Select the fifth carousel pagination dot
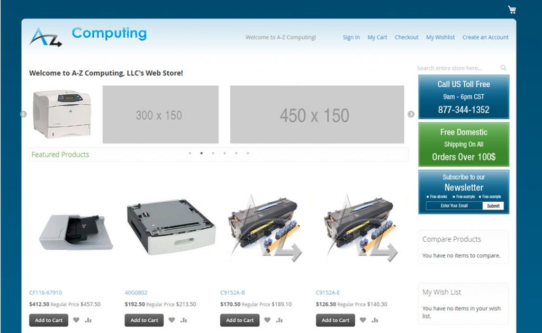The height and width of the screenshot is (333, 542). pos(236,153)
